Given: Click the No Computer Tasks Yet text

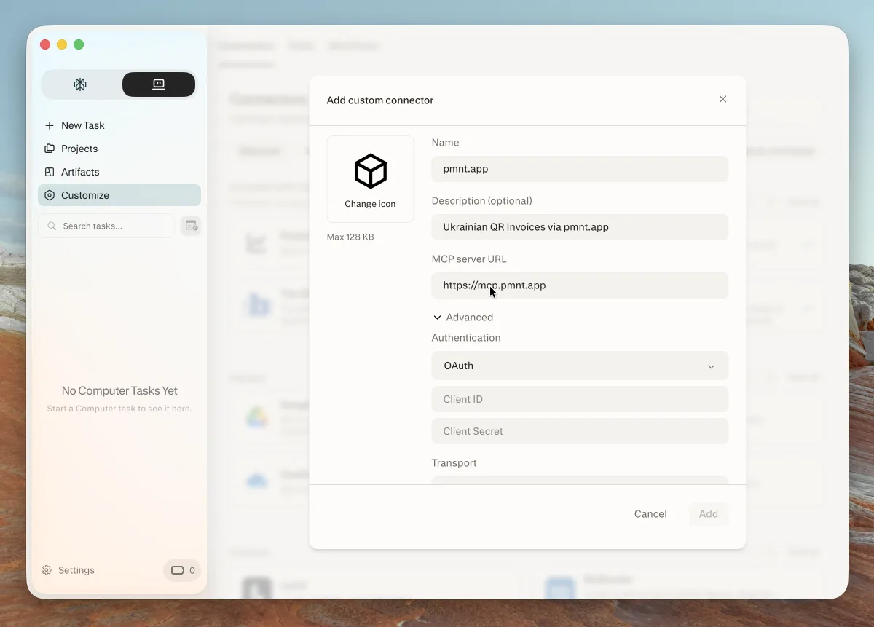Looking at the screenshot, I should 119,391.
